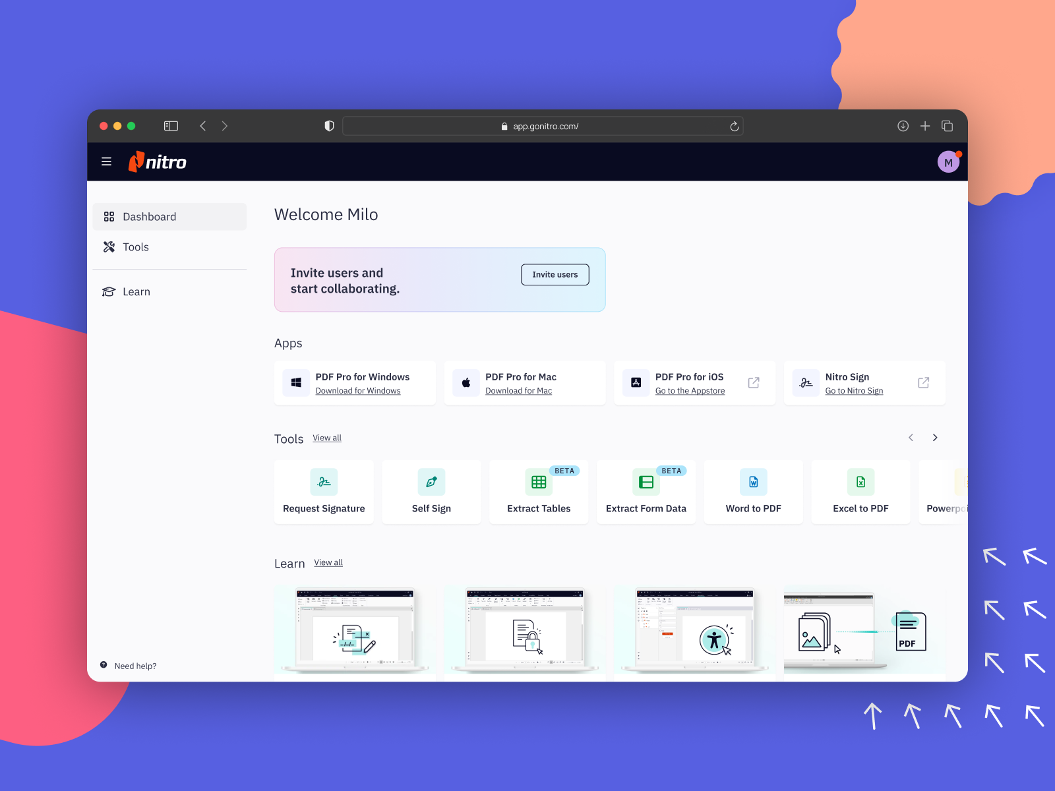
Task: Click the left chevron in the Tools section
Action: (x=911, y=437)
